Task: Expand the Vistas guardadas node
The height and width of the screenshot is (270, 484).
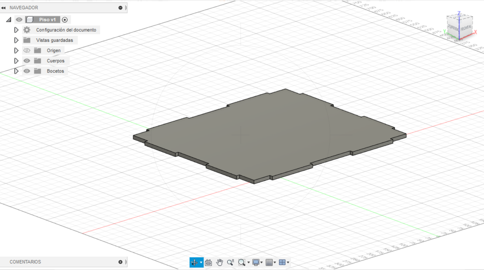Action: click(x=16, y=40)
